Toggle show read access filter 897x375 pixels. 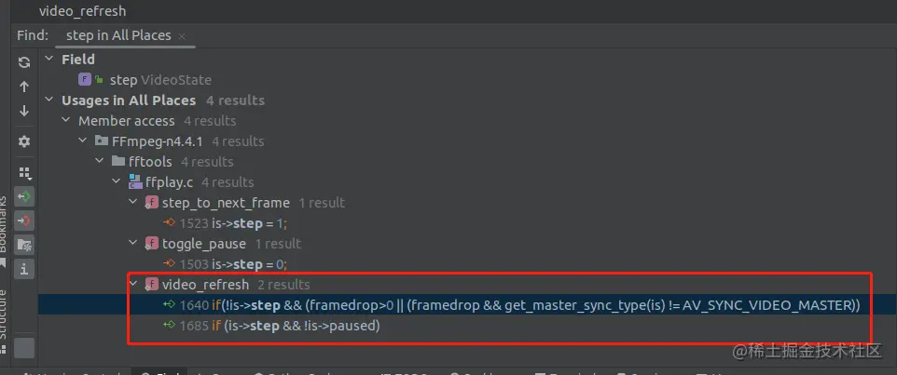click(24, 197)
